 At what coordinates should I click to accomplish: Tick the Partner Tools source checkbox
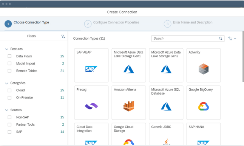click(9, 124)
